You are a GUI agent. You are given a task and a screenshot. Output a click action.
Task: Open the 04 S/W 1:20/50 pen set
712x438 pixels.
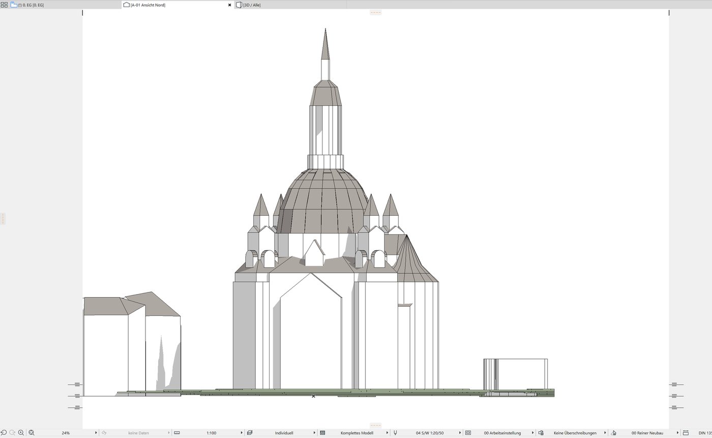tap(430, 433)
